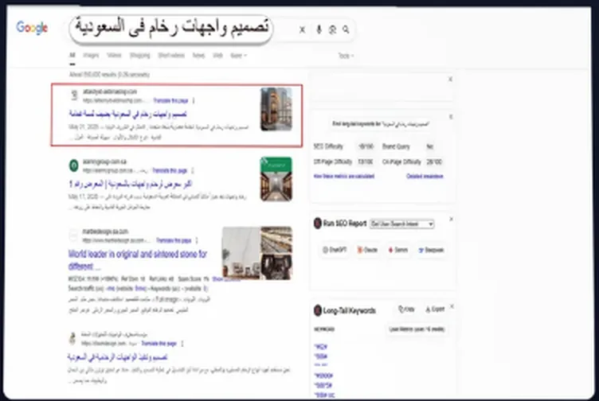Click the Long-Tail Keywords logo icon
The width and height of the screenshot is (599, 401).
coord(318,310)
